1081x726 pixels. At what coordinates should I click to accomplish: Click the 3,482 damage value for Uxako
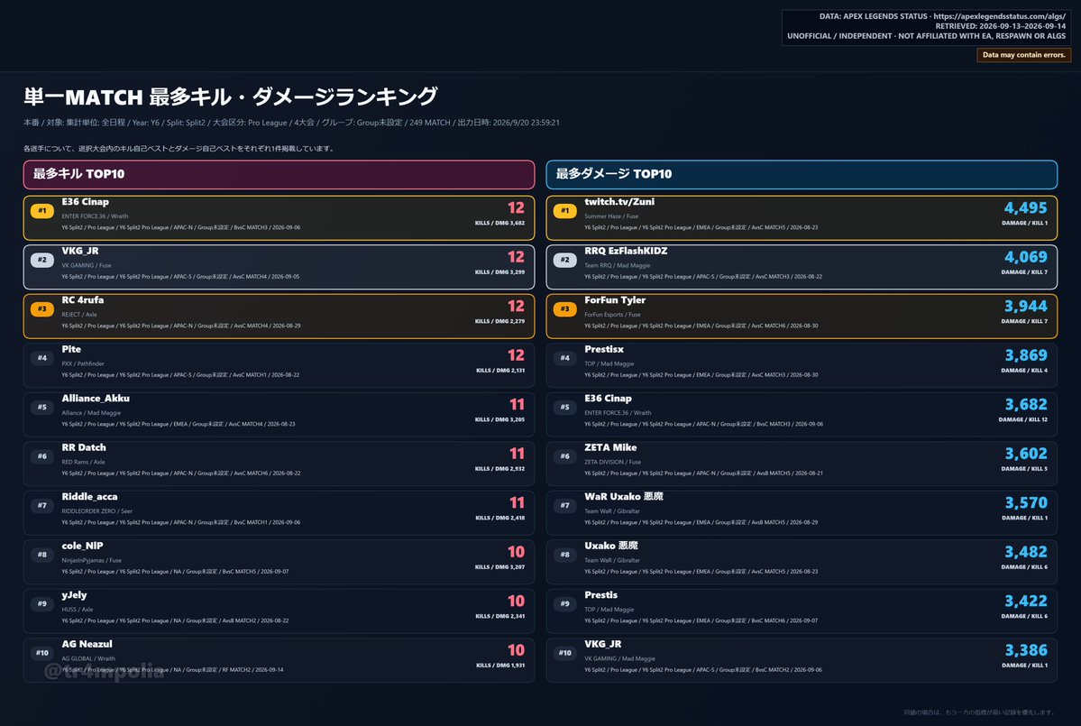(x=1025, y=552)
